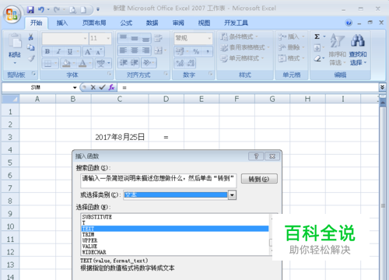This screenshot has width=389, height=280.
Task: Open the borders dropdown
Action: coord(56,63)
